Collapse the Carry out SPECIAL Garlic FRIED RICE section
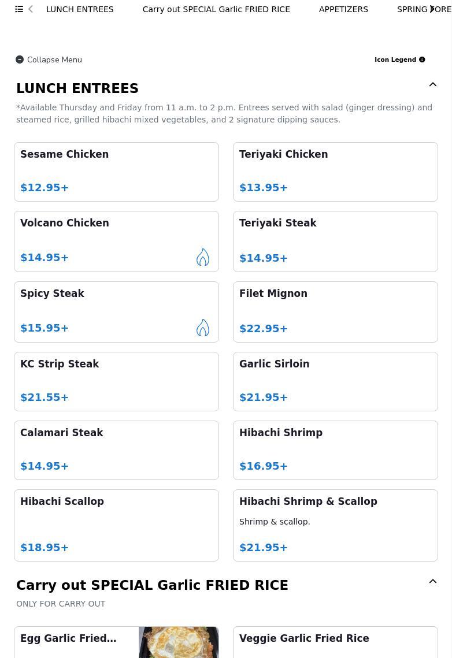 coord(433,582)
